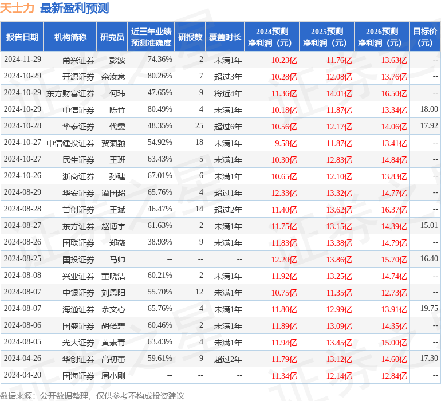Click the 2024预测净利润 column header
This screenshot has width=441, height=401.
(272, 37)
